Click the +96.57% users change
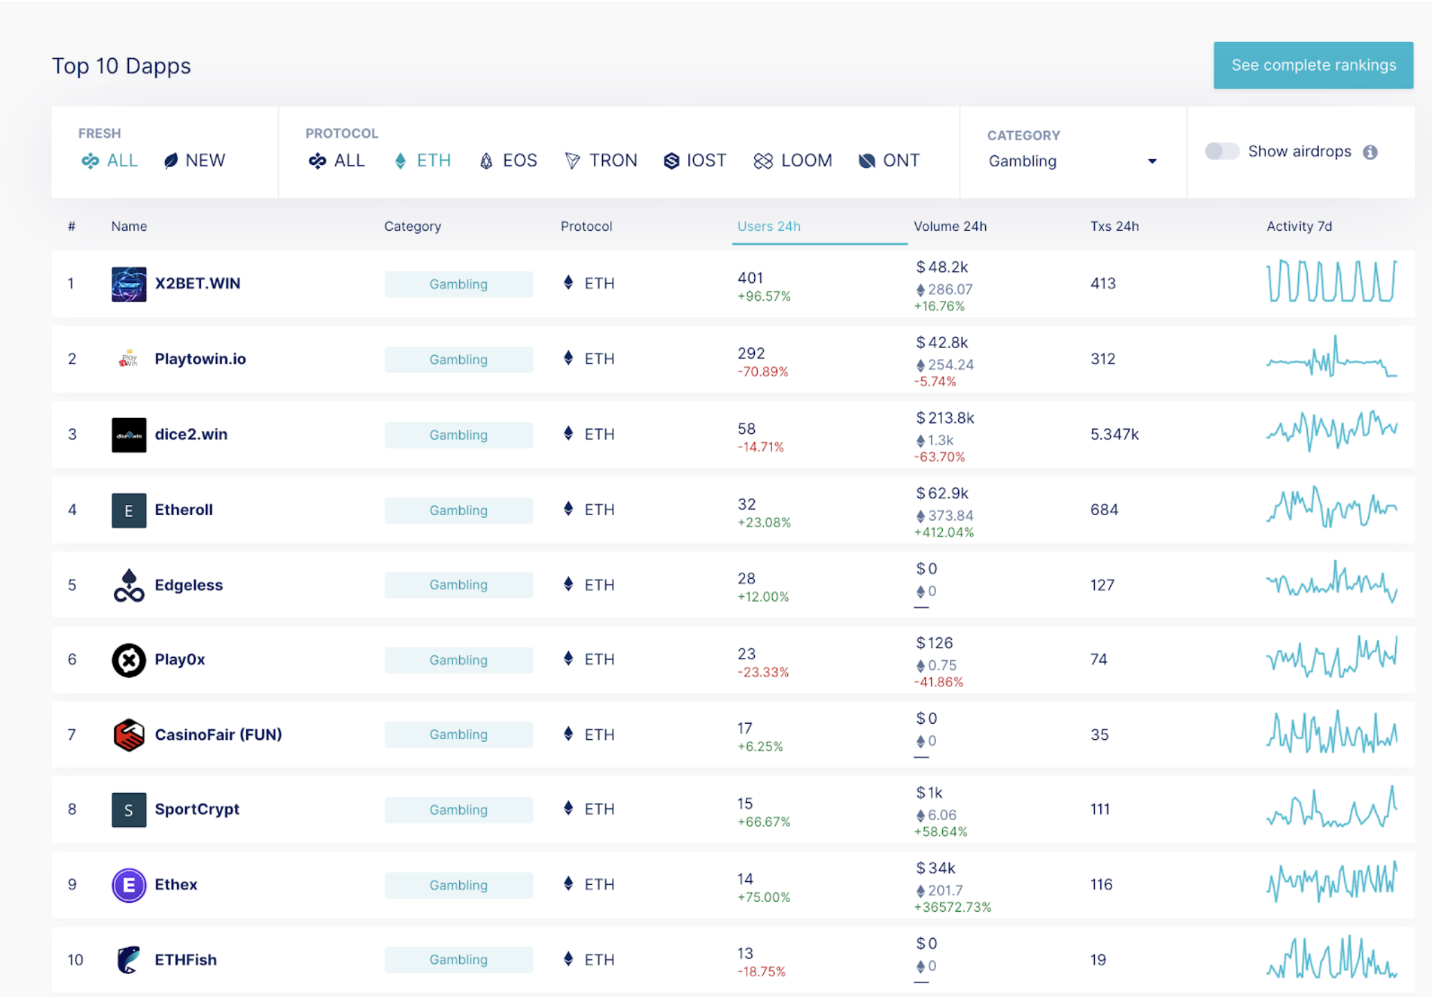1432x997 pixels. (x=764, y=297)
